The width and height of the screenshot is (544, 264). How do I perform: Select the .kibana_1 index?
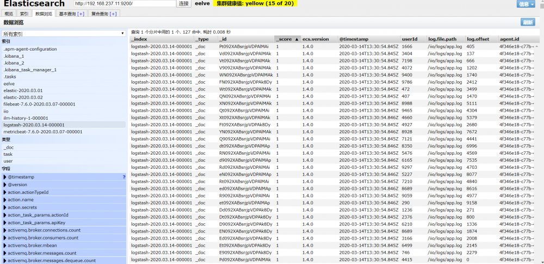click(x=64, y=56)
